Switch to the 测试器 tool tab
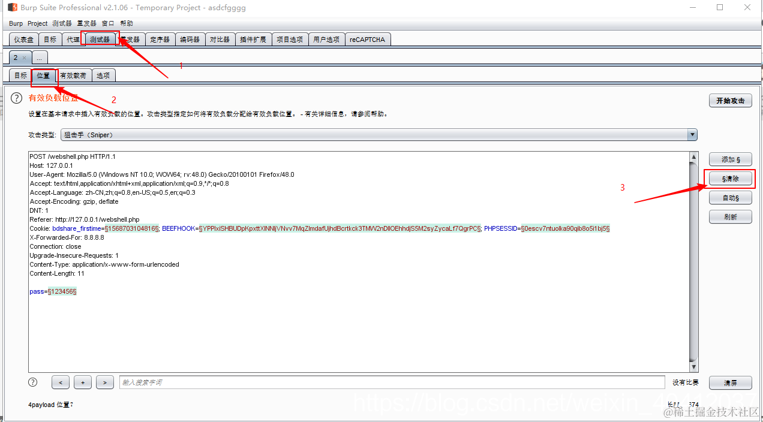This screenshot has width=763, height=422. pyautogui.click(x=100, y=40)
